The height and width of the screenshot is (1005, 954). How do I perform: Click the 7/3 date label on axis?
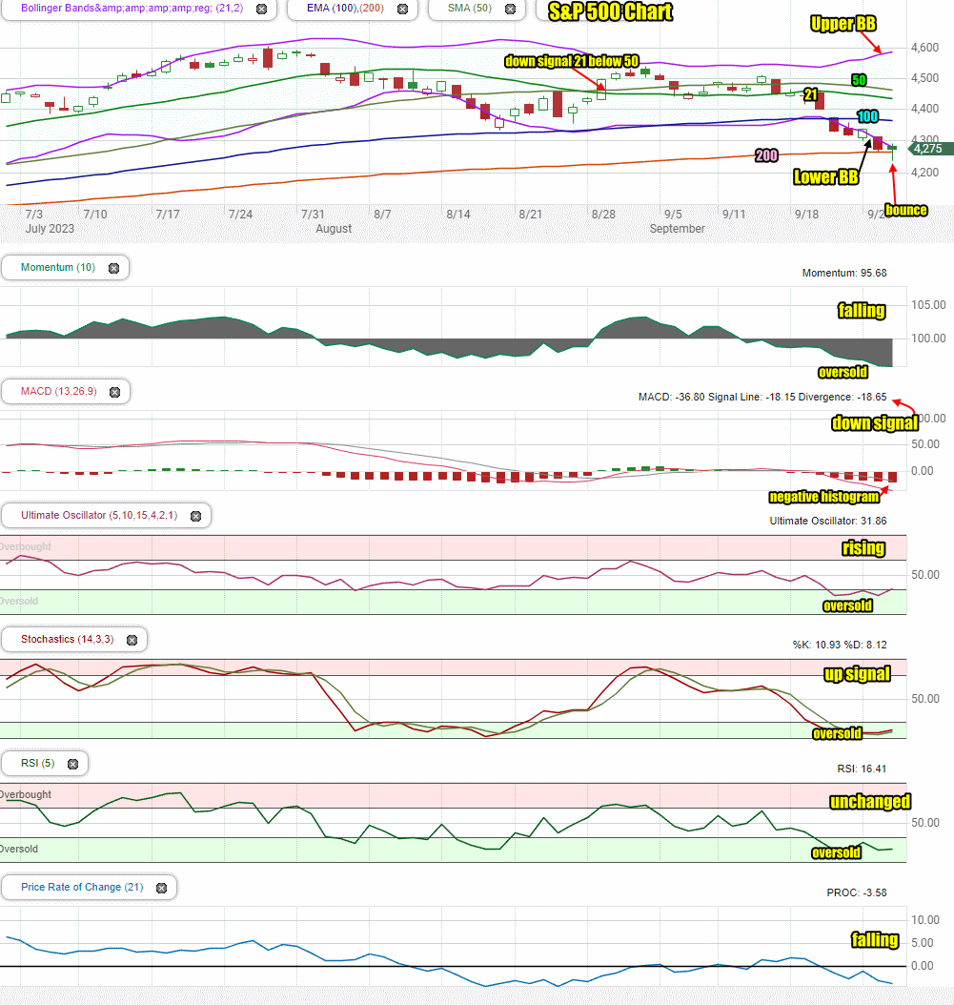point(34,215)
